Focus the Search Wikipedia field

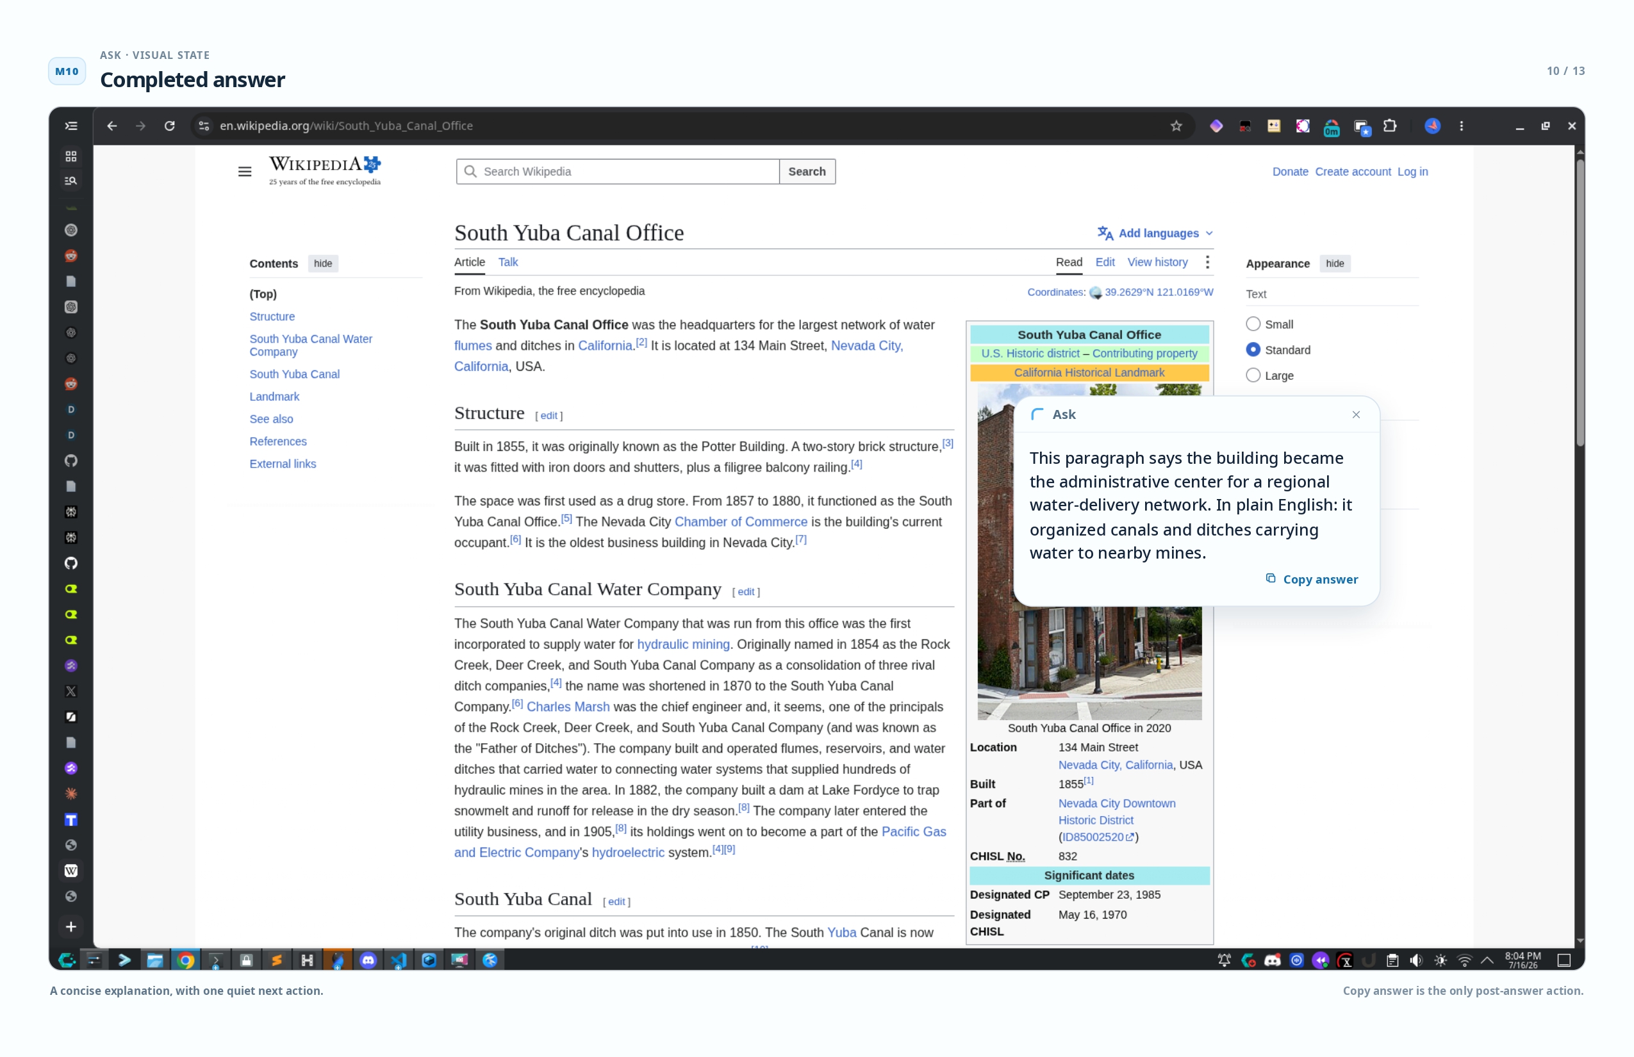coord(617,172)
